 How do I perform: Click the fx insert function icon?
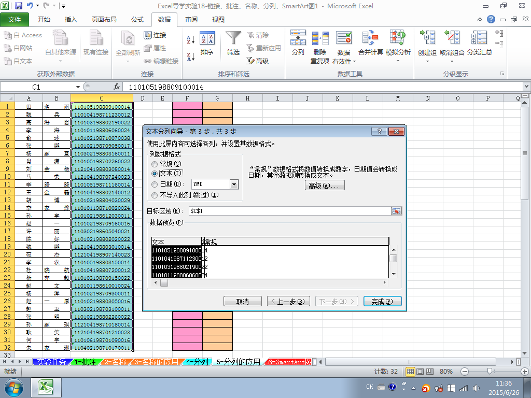click(117, 87)
